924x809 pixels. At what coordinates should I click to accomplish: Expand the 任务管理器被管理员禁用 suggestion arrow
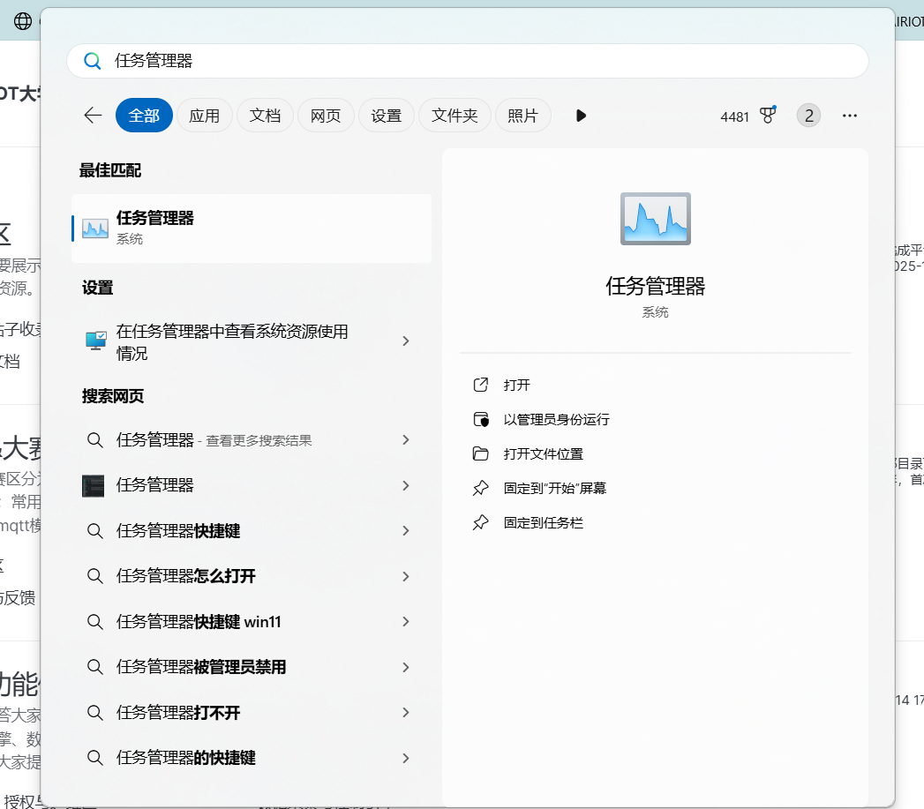click(406, 668)
